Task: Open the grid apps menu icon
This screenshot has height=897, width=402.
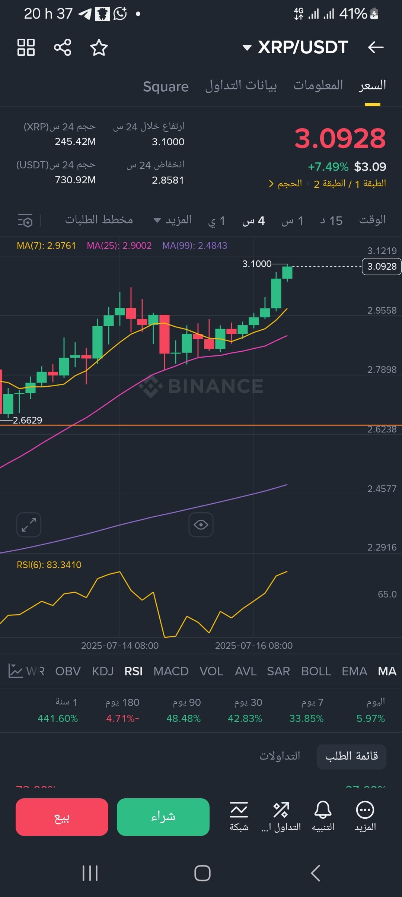Action: tap(26, 47)
